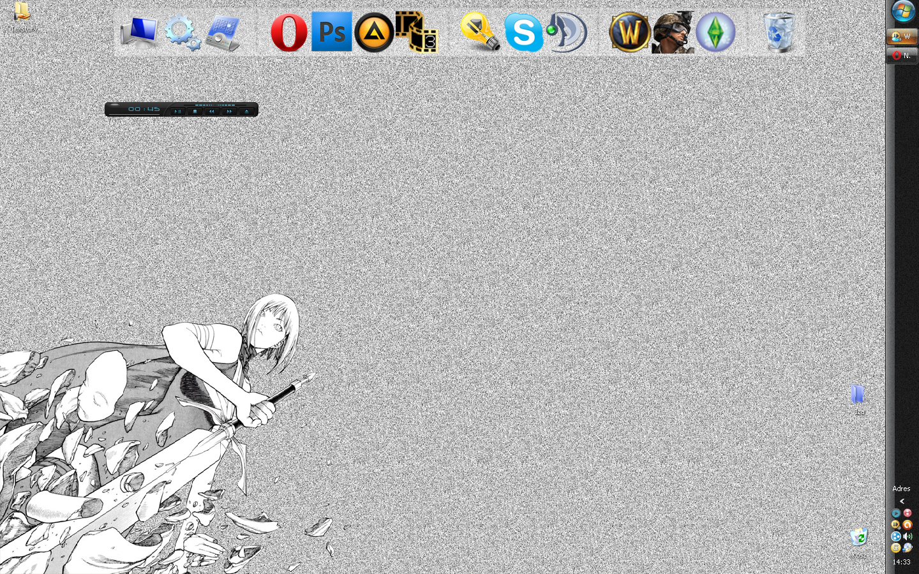Open the gears settings icon in the dock

click(x=183, y=33)
